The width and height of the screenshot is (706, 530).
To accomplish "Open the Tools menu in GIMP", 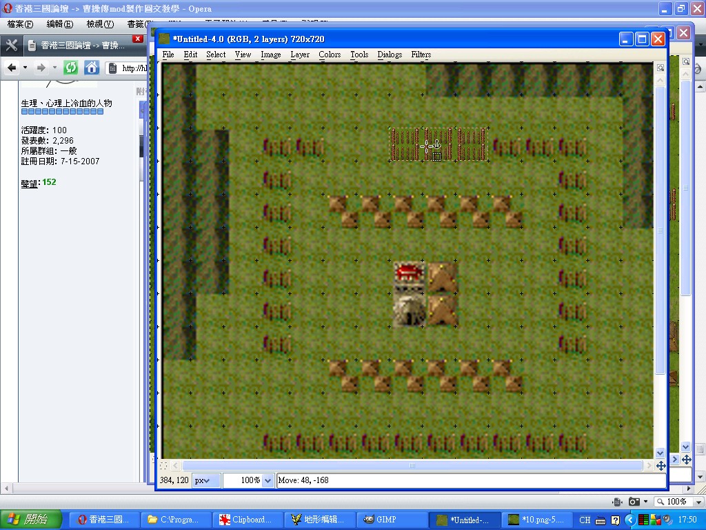I will (x=359, y=55).
